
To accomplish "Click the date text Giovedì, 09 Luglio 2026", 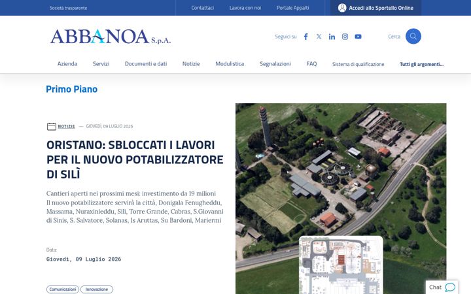I will (84, 259).
